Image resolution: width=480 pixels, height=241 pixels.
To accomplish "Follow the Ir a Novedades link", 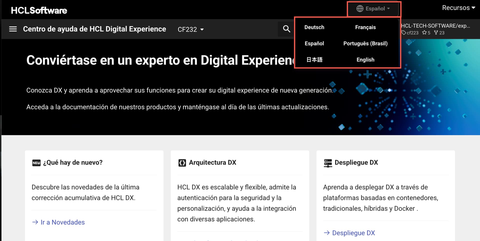I will click(x=62, y=222).
